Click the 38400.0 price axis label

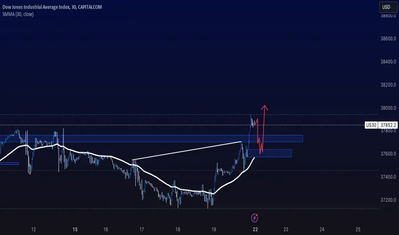388,62
